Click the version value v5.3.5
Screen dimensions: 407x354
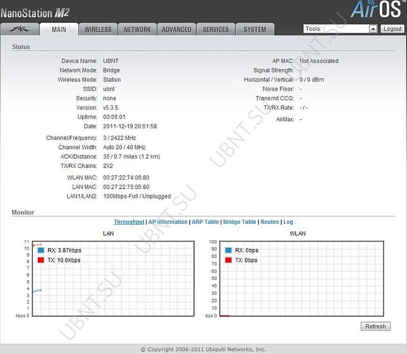tap(111, 108)
